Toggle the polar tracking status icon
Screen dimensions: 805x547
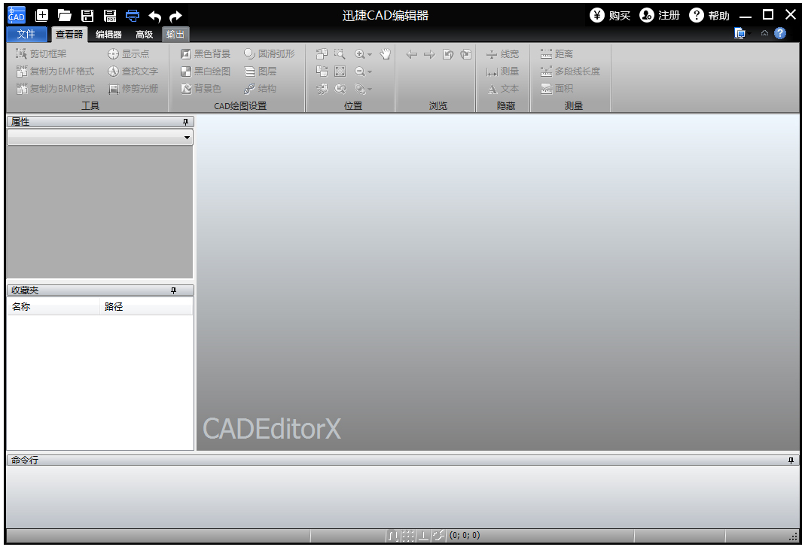pyautogui.click(x=438, y=536)
